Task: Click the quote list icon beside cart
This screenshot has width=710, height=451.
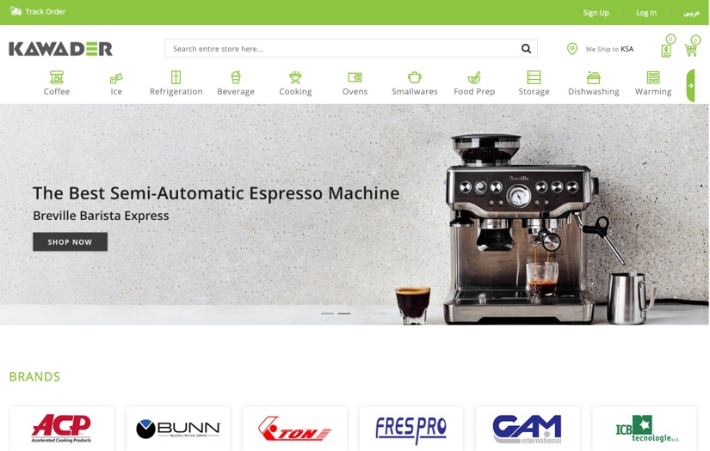Action: click(x=666, y=50)
